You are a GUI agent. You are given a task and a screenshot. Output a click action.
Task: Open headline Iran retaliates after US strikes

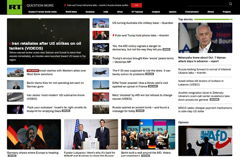tap(45, 46)
